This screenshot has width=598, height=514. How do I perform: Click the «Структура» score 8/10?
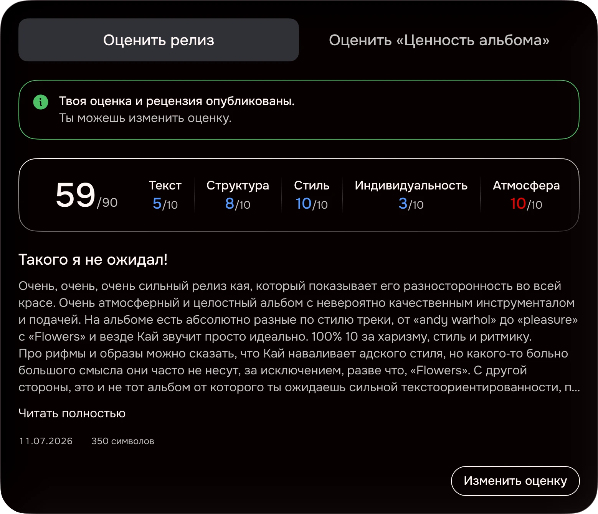(x=238, y=204)
